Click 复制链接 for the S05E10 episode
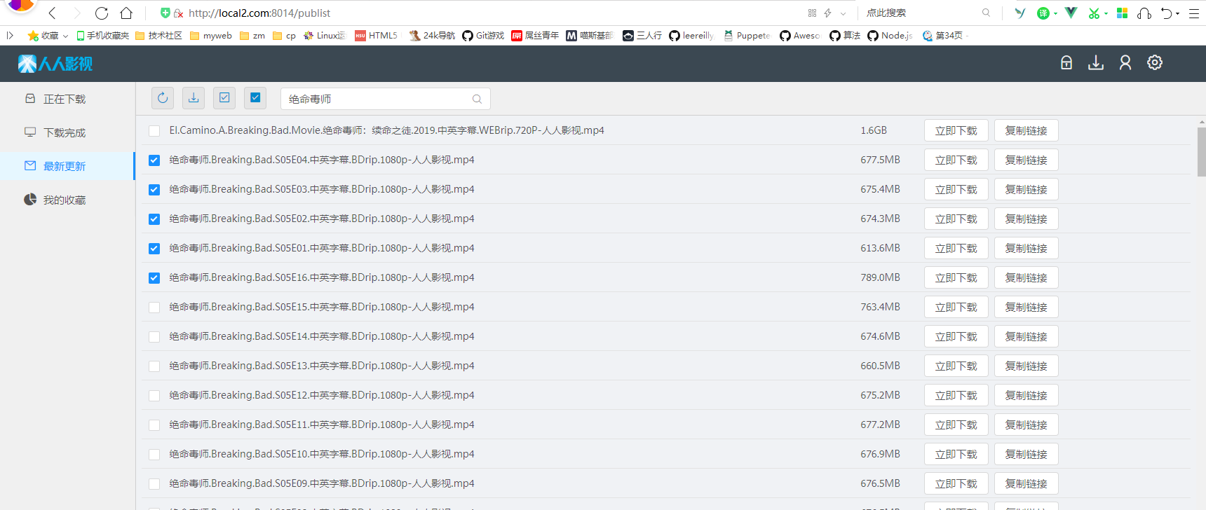The image size is (1206, 510). pyautogui.click(x=1027, y=454)
